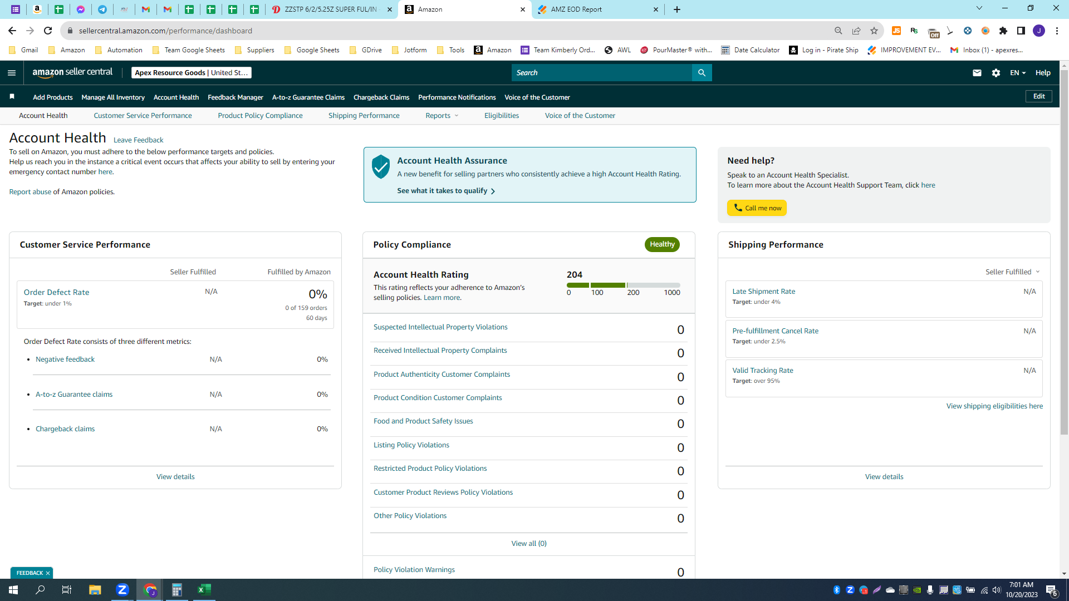Image resolution: width=1069 pixels, height=601 pixels.
Task: Toggle the browser side panel icon
Action: [1021, 31]
